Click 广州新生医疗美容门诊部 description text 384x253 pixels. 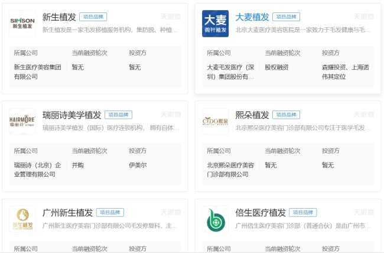click(110, 226)
